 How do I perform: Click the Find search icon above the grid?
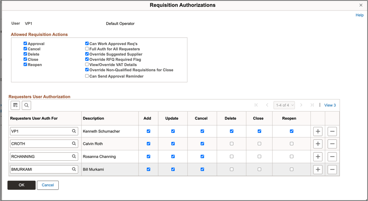pos(26,105)
